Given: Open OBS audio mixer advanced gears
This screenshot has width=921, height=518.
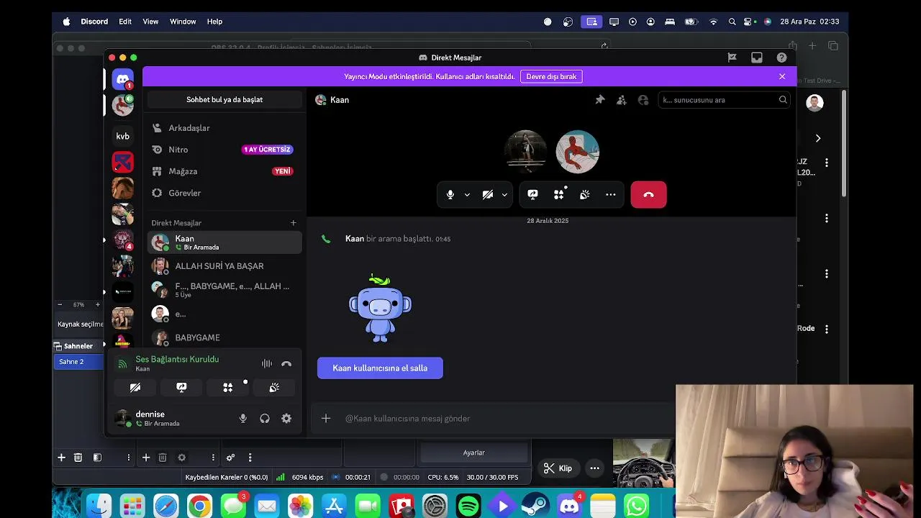Looking at the screenshot, I should coord(230,458).
